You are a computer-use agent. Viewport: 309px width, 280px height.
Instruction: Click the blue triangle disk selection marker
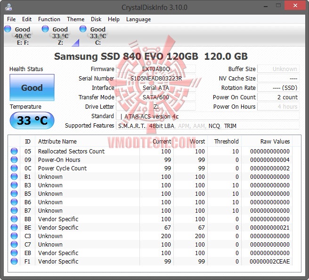(76, 43)
